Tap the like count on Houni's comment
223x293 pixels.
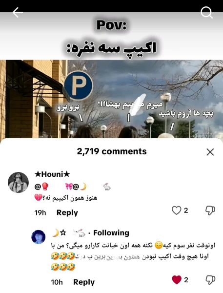pos(186,210)
